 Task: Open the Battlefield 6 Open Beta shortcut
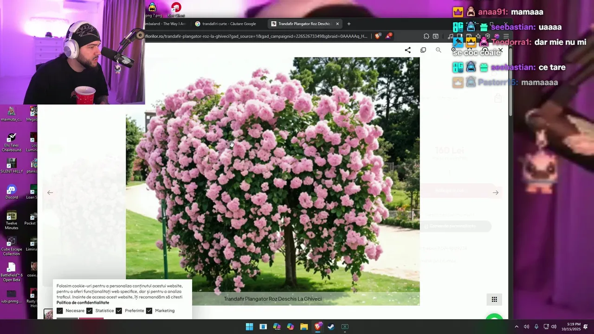pos(12,272)
